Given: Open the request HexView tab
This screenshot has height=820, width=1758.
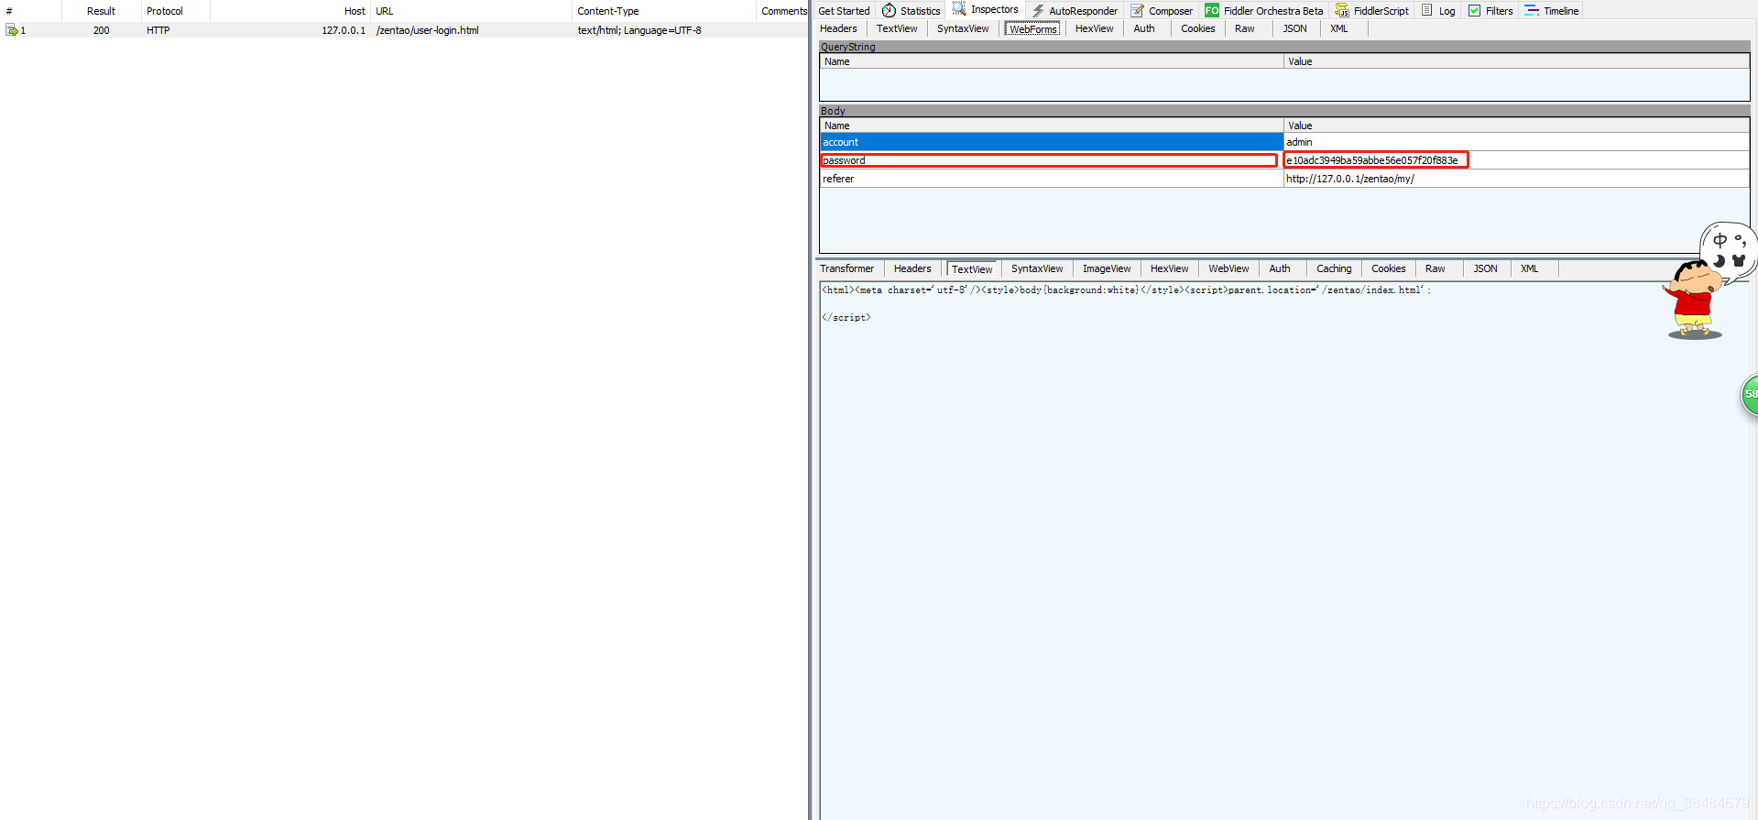Looking at the screenshot, I should point(1094,28).
